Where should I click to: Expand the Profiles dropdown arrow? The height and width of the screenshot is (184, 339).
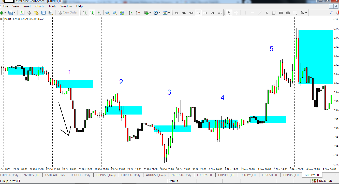(x=14, y=13)
